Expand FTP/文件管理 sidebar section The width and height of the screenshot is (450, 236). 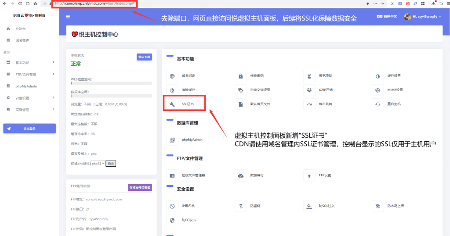coord(29,75)
